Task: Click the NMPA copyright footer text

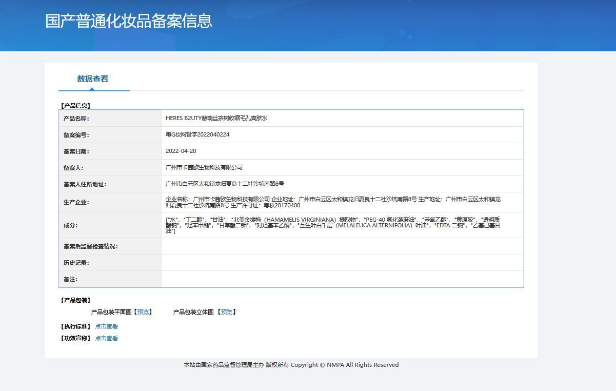Action: tap(291, 365)
